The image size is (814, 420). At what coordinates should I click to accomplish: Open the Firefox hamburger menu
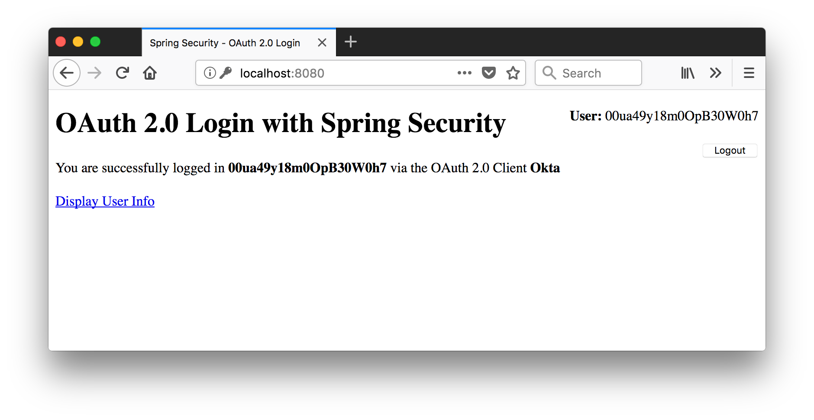tap(749, 73)
